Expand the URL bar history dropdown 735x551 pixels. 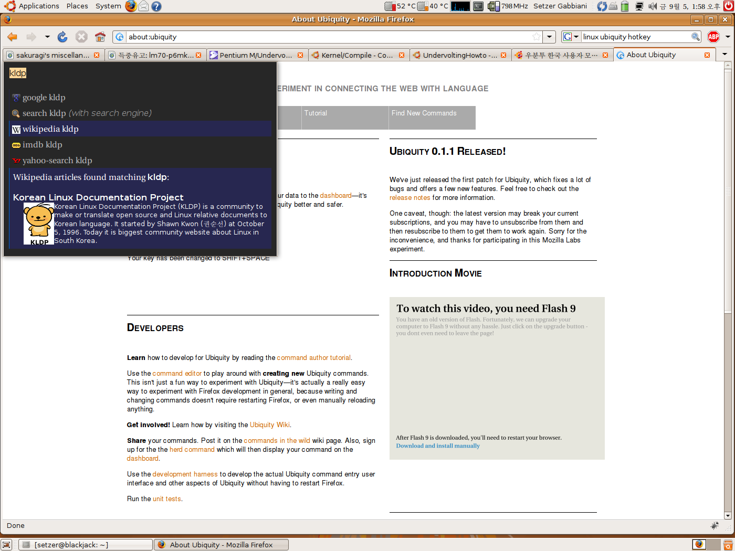pos(549,37)
